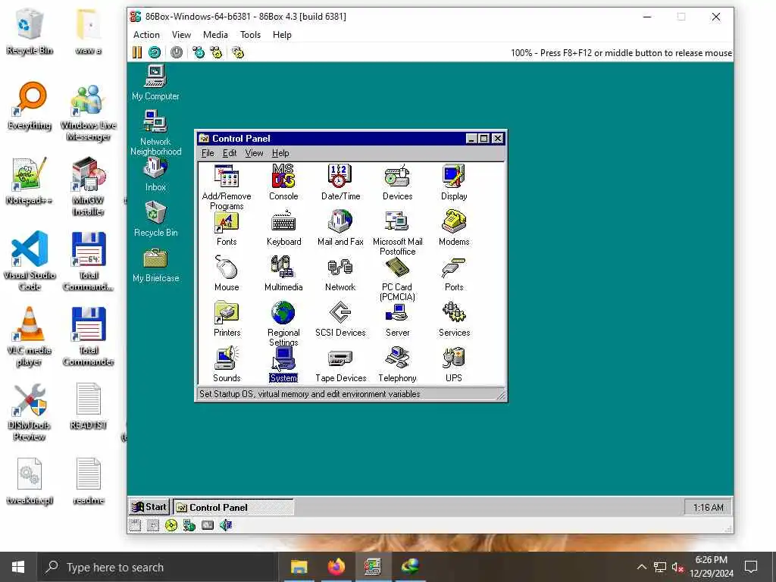Viewport: 776px width, 582px height.
Task: Open Control Panel's File menu
Action: point(208,153)
